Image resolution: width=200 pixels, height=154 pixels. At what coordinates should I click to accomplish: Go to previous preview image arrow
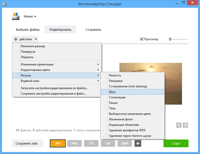(x=179, y=125)
